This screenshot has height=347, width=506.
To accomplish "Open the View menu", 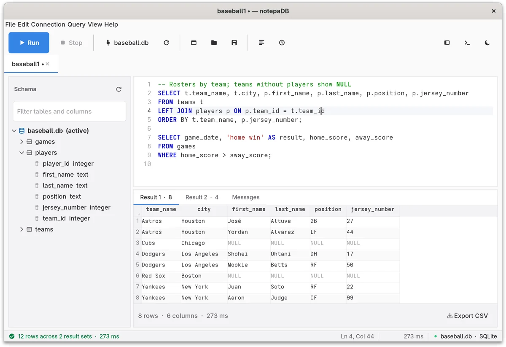I will [95, 24].
